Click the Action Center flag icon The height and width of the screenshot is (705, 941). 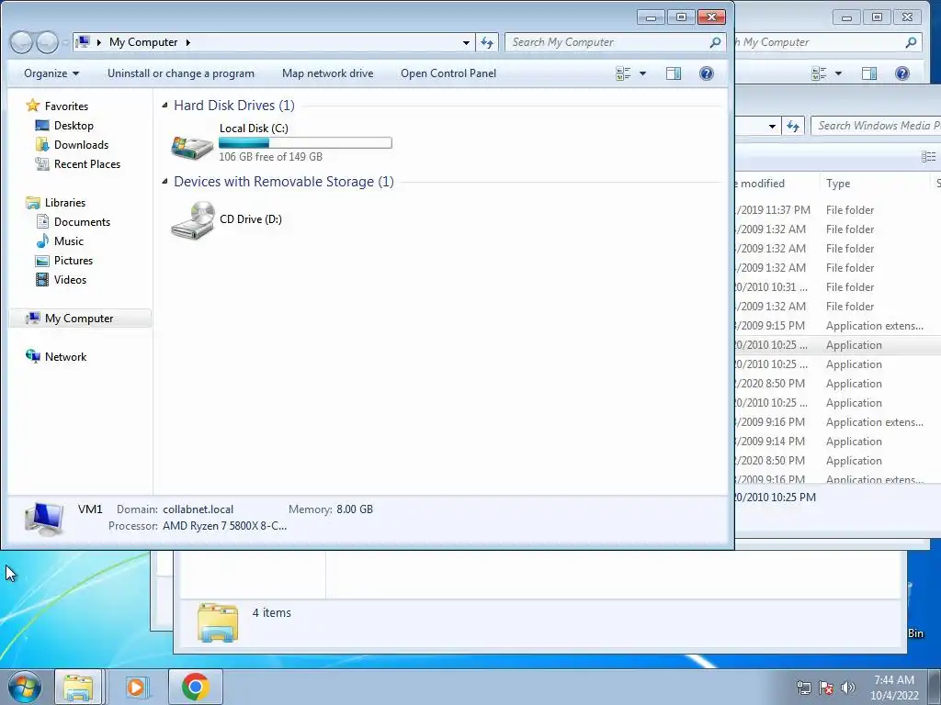[x=826, y=688]
